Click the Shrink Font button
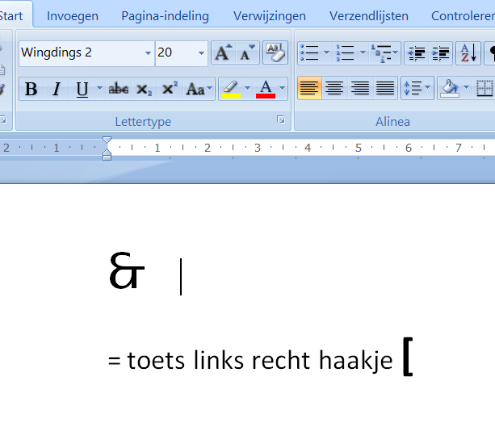Screen dimensions: 495x427 tap(247, 52)
